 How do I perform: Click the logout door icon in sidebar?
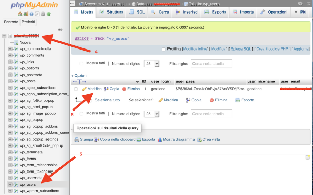pyautogui.click(x=26, y=14)
